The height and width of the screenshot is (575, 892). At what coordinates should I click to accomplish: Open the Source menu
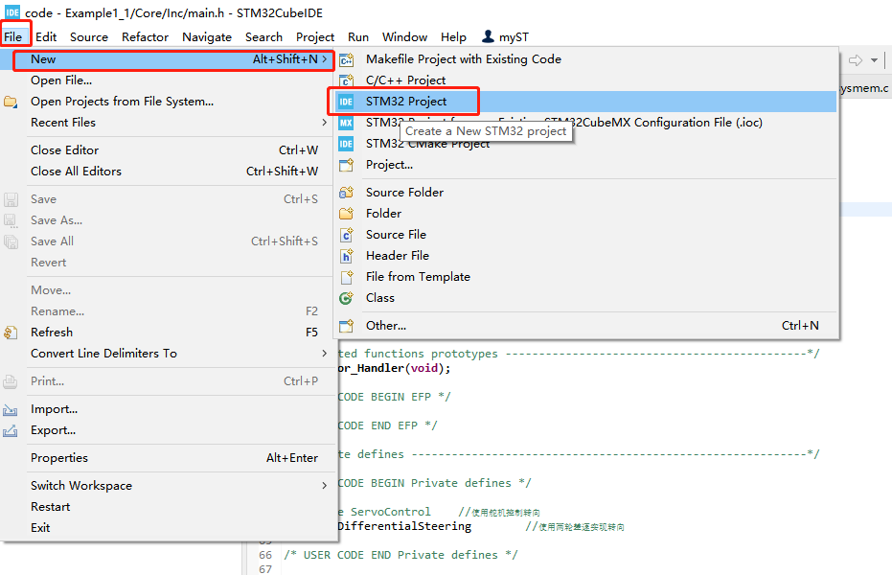[89, 37]
